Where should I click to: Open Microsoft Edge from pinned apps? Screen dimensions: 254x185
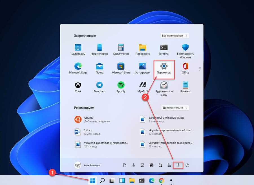[78, 68]
